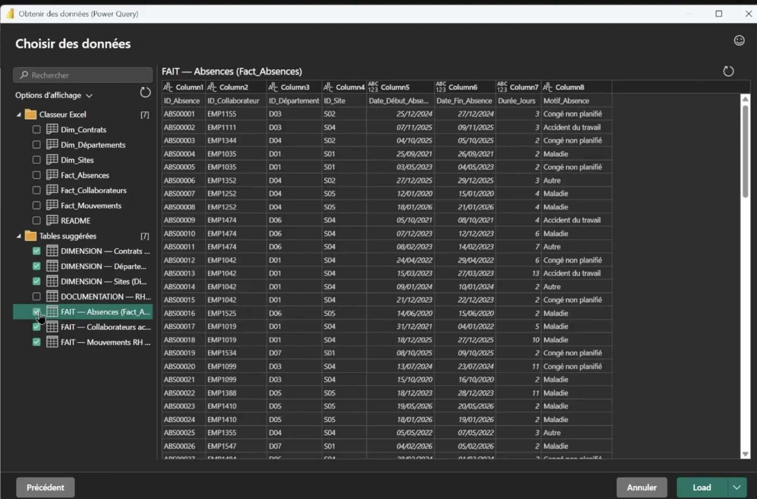The width and height of the screenshot is (757, 499).
Task: Click the Fact_Collaborateurs table icon
Action: [x=52, y=190]
